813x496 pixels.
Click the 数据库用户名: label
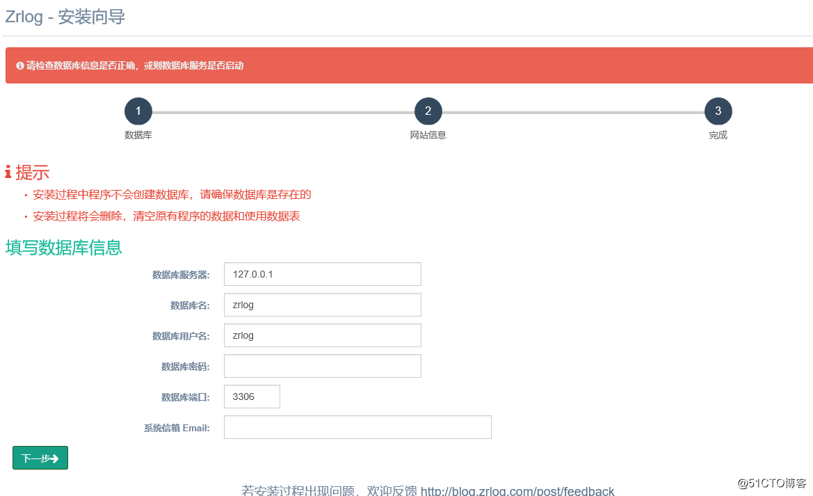pos(180,336)
